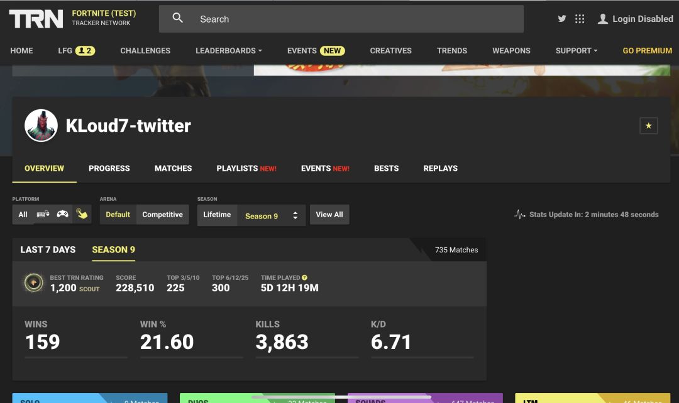Click the Go Premium link
This screenshot has width=679, height=403.
pyautogui.click(x=647, y=51)
